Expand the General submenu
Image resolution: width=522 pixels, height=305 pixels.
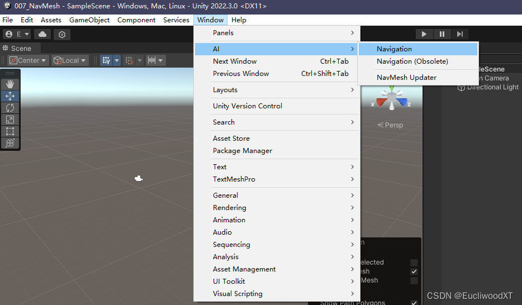pos(277,196)
